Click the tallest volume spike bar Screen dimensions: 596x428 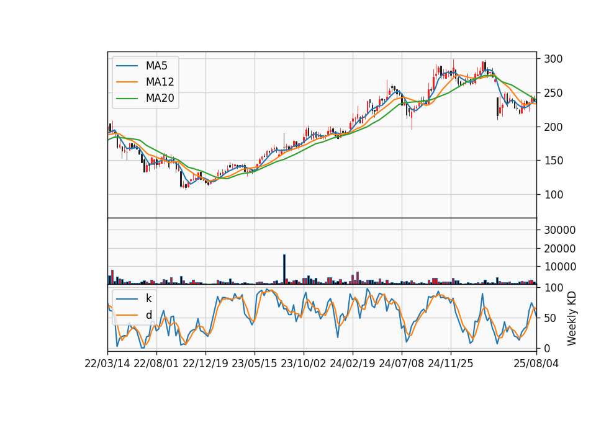click(x=284, y=269)
